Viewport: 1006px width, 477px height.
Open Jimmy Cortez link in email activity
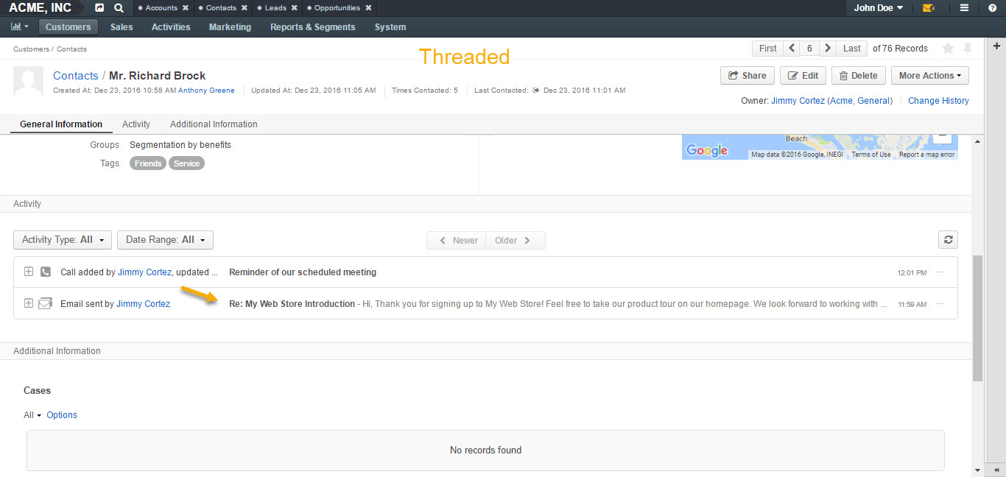coord(144,304)
